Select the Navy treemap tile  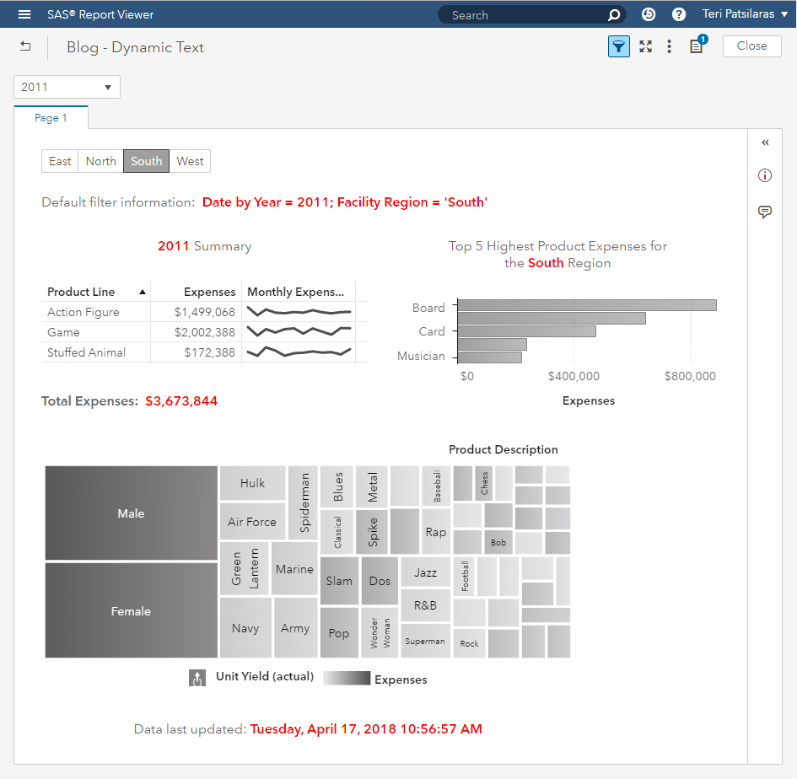(245, 627)
